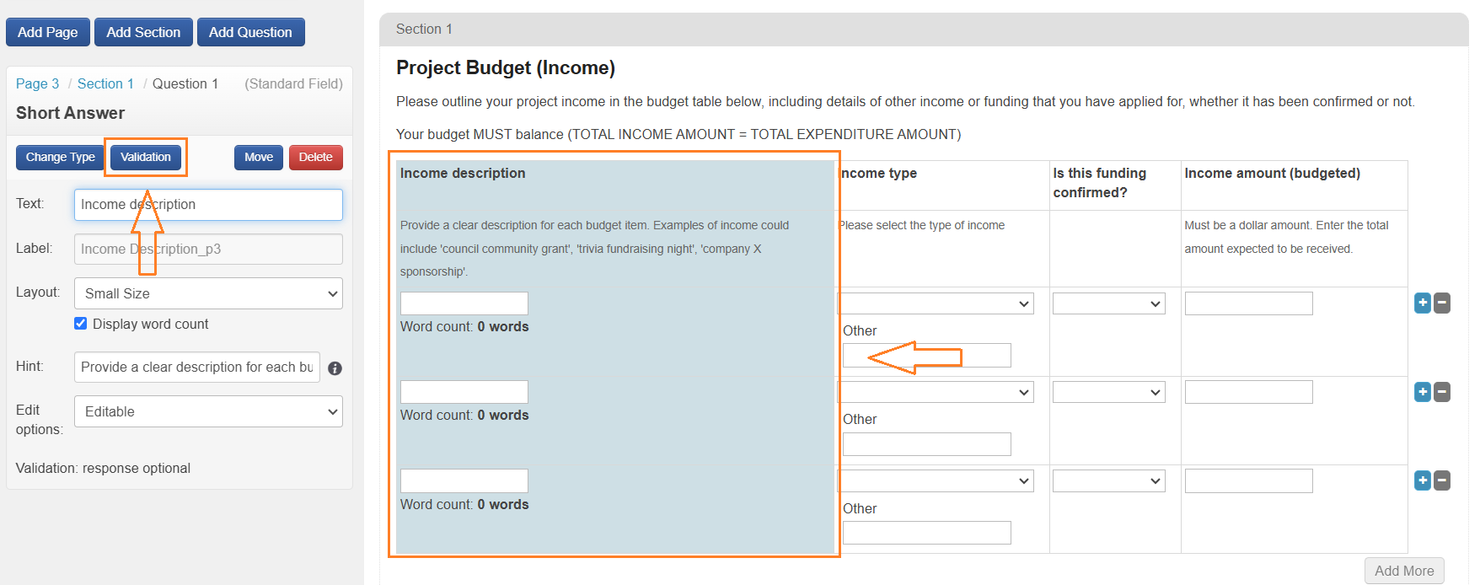Open first row funding confirmed dropdown

[1108, 303]
